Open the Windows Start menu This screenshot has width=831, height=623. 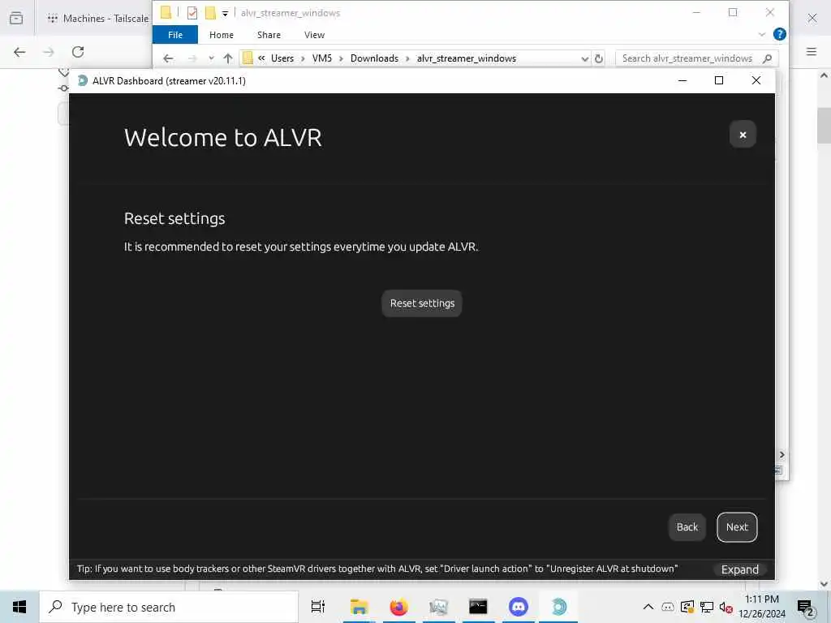(x=19, y=607)
